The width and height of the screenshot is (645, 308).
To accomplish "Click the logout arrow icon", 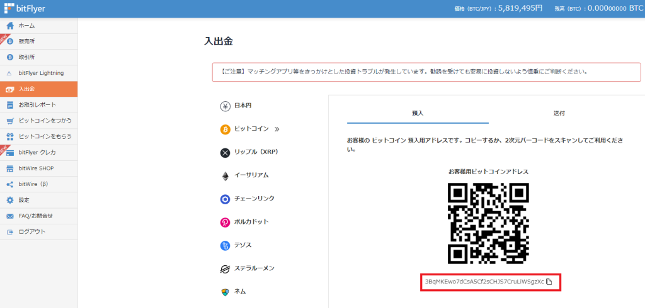I will 10,232.
